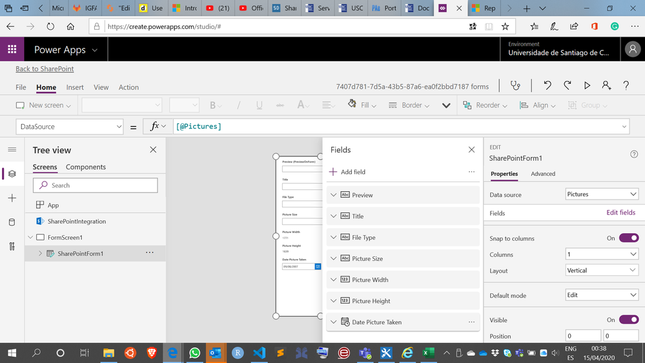Image resolution: width=645 pixels, height=363 pixels.
Task: Click the Add field button
Action: pos(347,172)
